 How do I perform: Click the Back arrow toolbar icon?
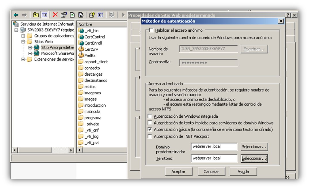16,15
